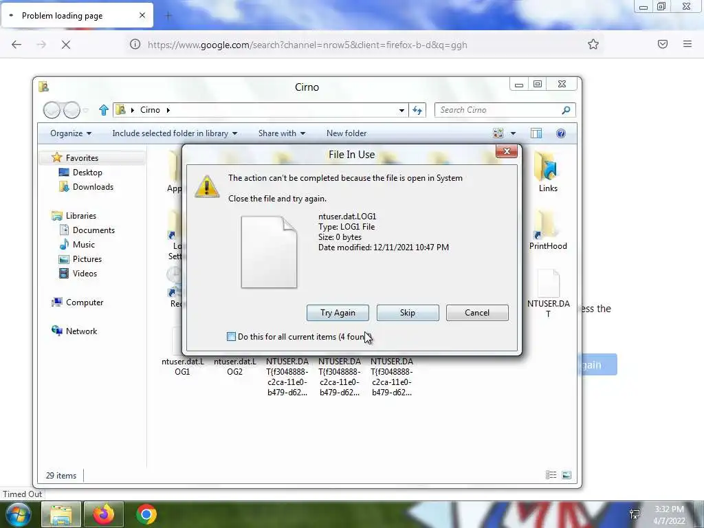Refresh the Cirno folder view
Image resolution: width=704 pixels, height=528 pixels.
417,110
